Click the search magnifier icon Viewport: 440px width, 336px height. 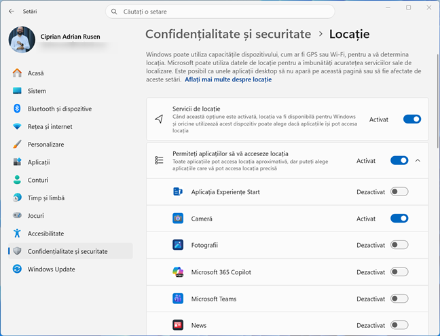pyautogui.click(x=114, y=12)
